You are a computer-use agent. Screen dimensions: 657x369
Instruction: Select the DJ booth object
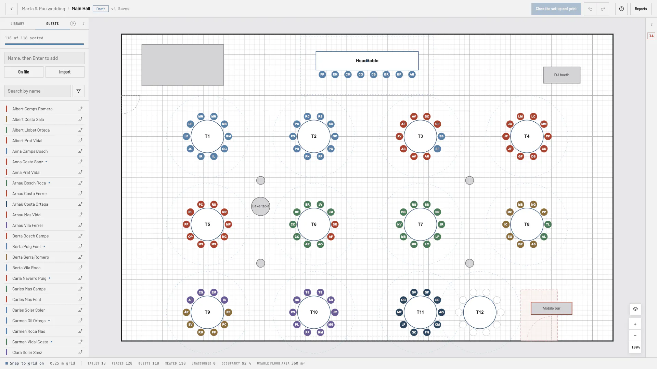[562, 75]
